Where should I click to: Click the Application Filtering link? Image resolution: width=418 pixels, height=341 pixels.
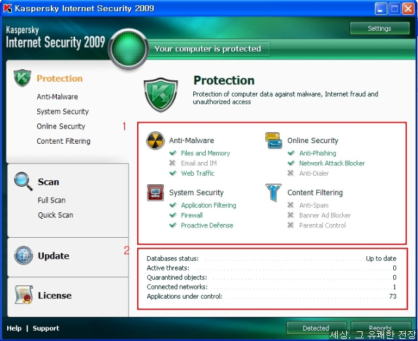208,205
